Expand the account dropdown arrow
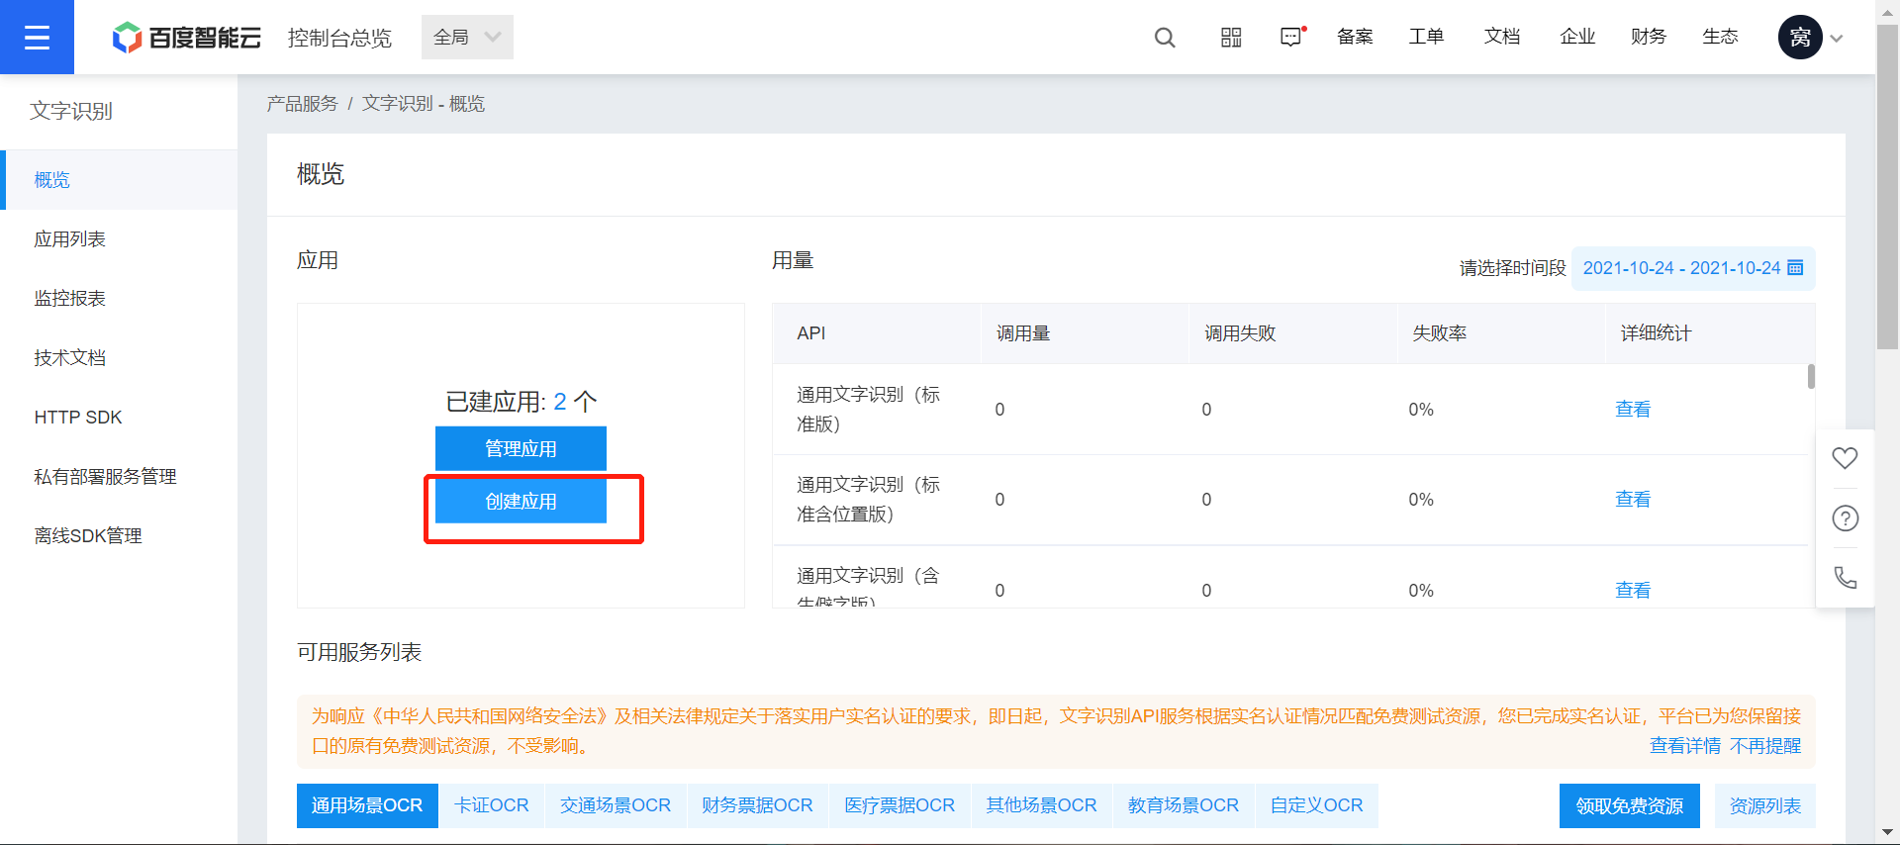Screen dimensions: 1900x845 (1837, 39)
